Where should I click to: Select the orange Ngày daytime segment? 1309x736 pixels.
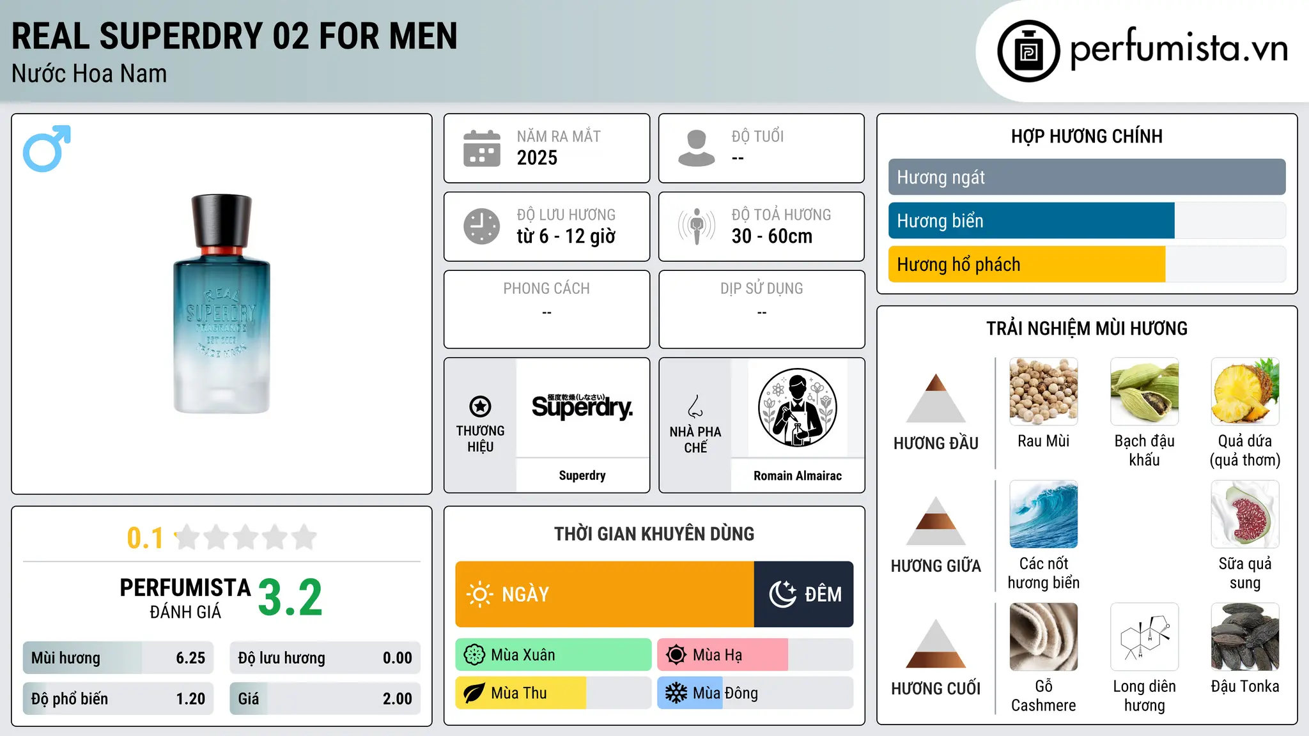pyautogui.click(x=605, y=594)
